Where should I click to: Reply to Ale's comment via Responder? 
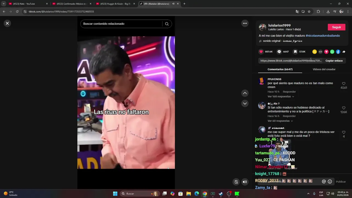click(289, 116)
